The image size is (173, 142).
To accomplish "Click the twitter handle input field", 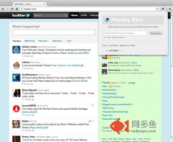I will point(125,33).
